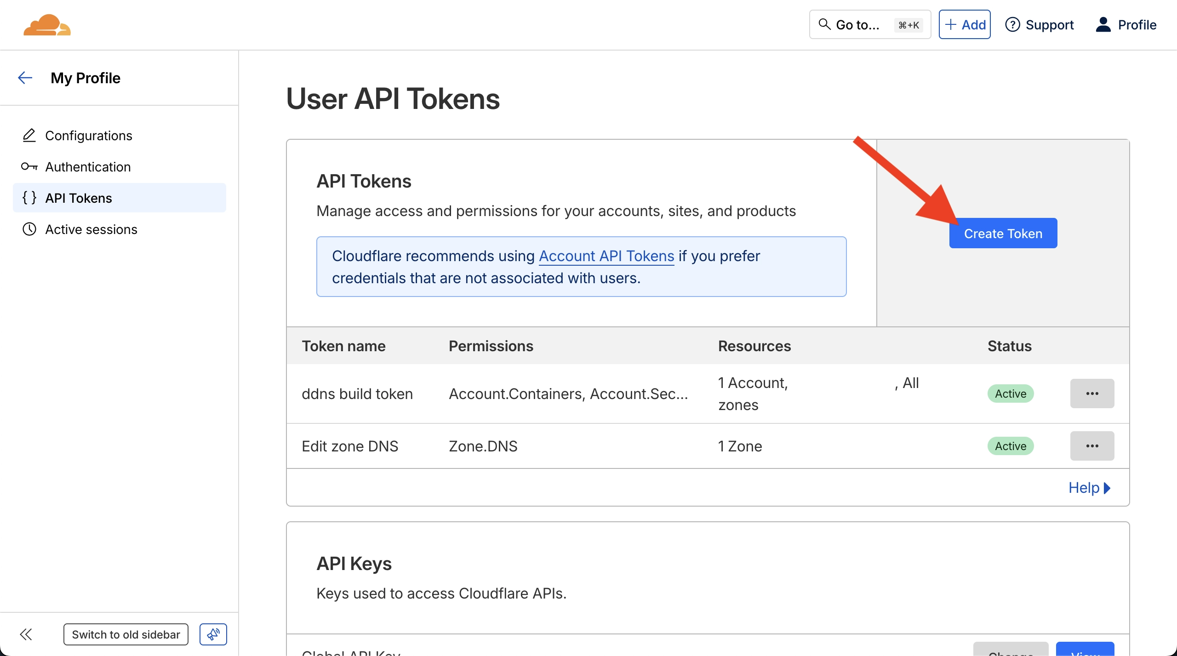Open Authentication settings page
The image size is (1177, 656).
coord(88,167)
